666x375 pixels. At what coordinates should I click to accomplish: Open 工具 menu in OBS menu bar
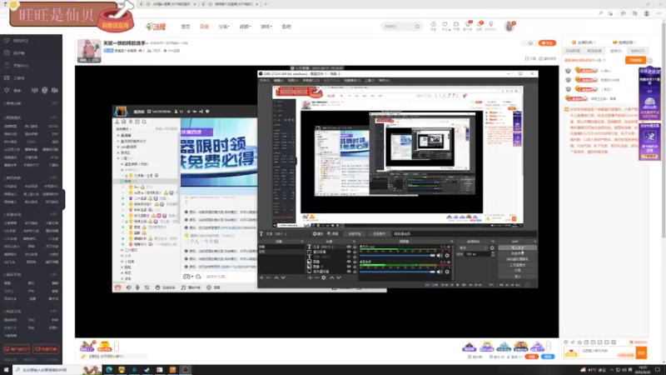pos(370,80)
